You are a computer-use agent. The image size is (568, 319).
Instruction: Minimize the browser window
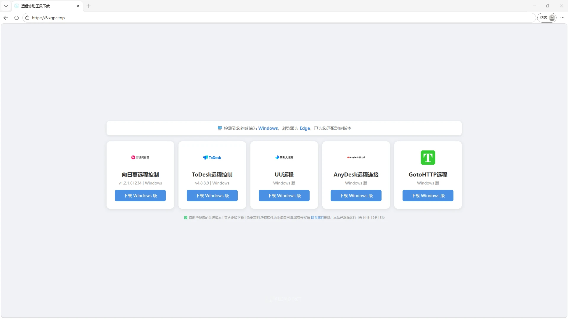point(534,6)
